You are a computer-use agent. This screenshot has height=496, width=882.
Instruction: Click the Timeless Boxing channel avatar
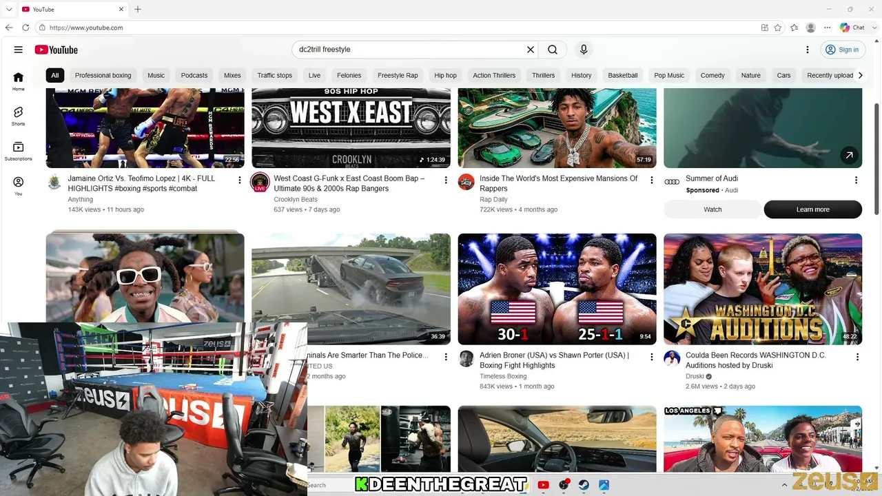[466, 359]
